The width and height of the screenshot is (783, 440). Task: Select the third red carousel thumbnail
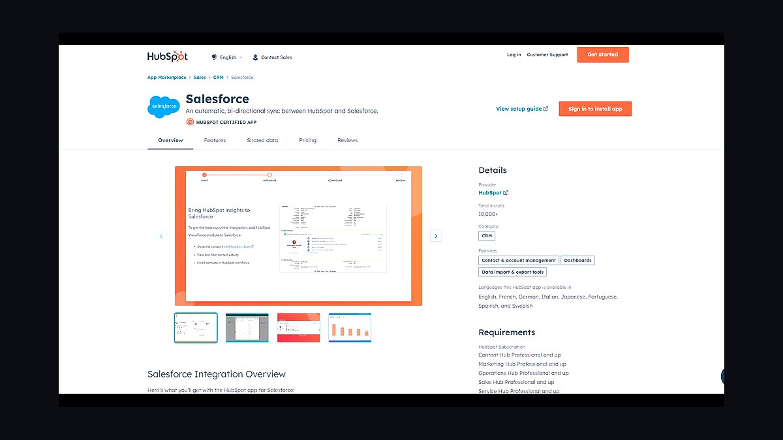tap(298, 328)
